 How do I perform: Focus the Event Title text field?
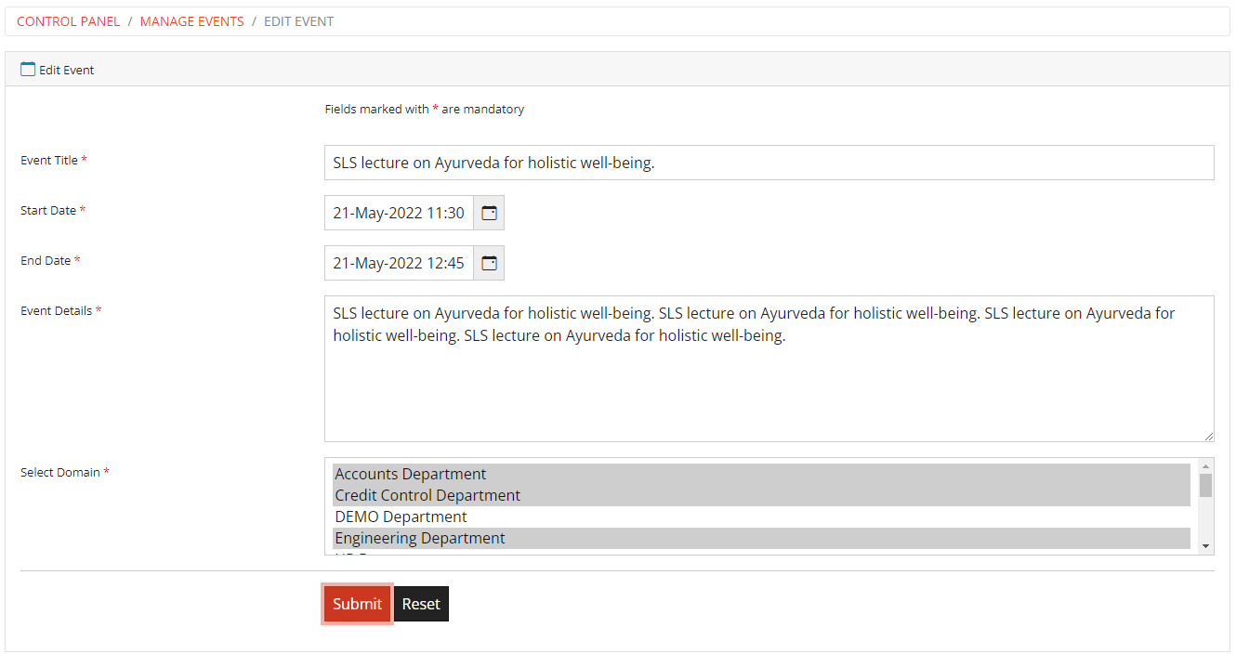click(x=769, y=163)
